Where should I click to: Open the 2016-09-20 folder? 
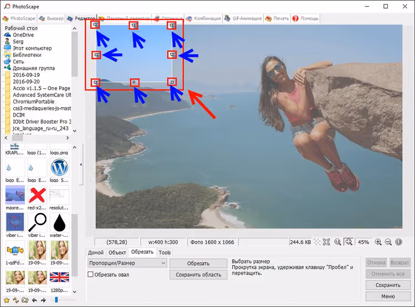(x=26, y=82)
